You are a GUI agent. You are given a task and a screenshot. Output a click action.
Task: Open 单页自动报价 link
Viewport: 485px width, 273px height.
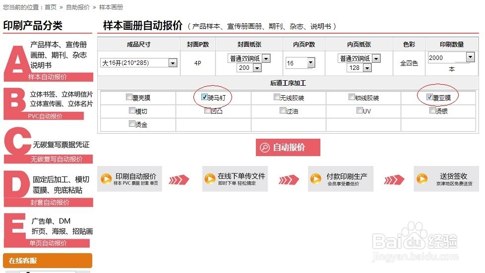[48, 243]
